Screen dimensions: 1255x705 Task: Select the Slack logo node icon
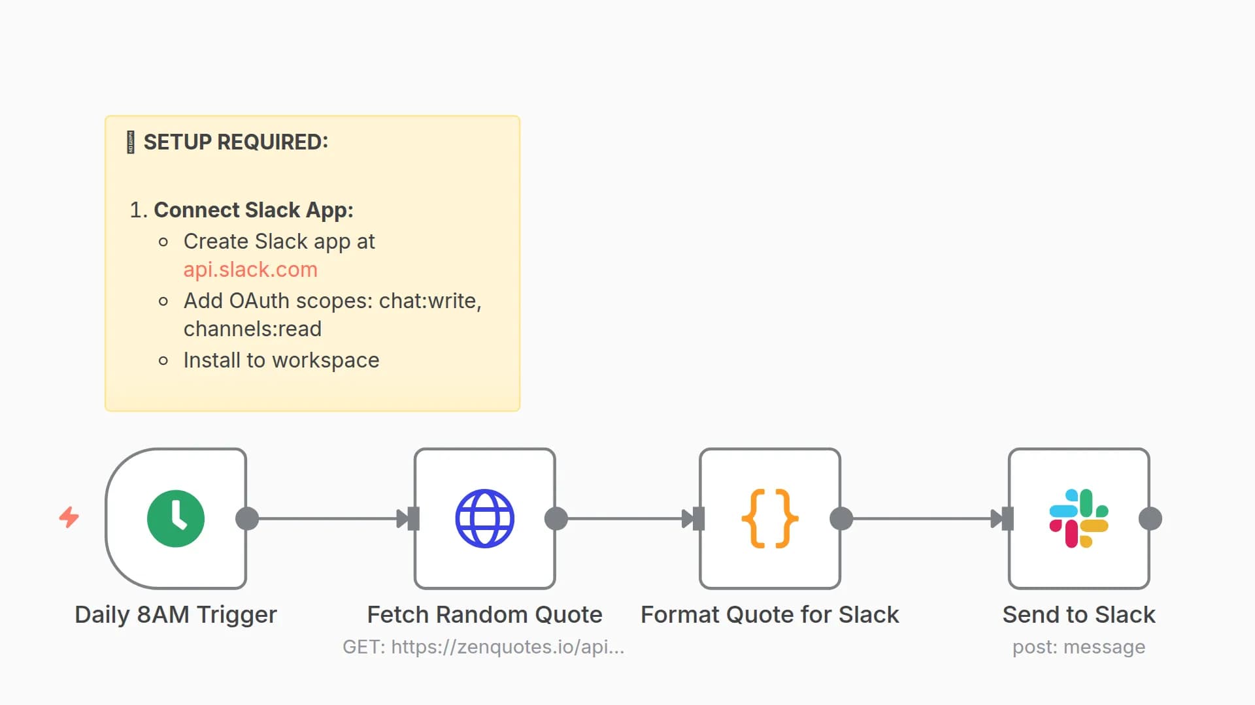click(1079, 518)
